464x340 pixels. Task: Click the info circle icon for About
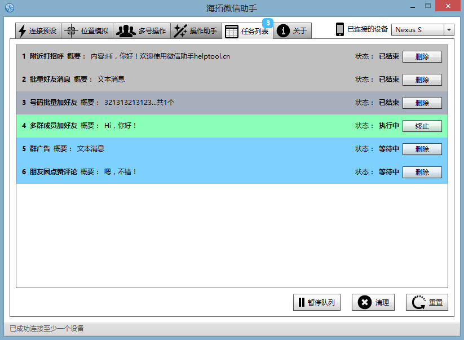(x=283, y=31)
